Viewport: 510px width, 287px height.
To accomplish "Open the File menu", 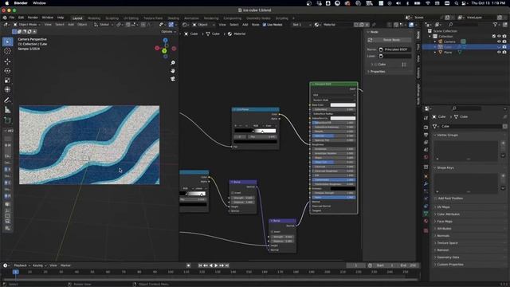I will pos(12,18).
